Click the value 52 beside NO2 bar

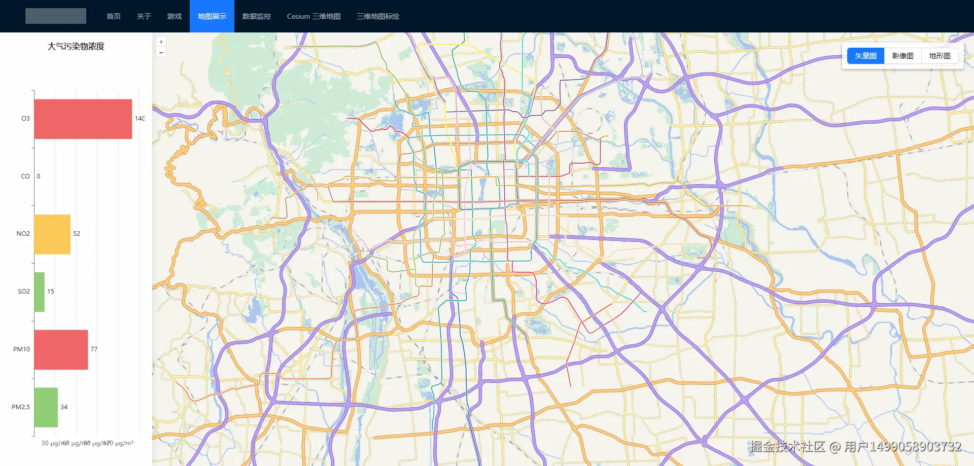coord(77,234)
